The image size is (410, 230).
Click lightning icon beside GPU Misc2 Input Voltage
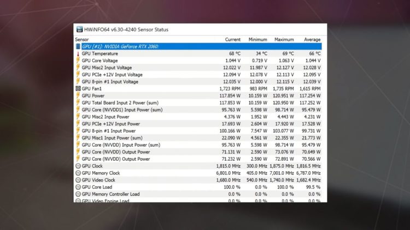coord(78,68)
